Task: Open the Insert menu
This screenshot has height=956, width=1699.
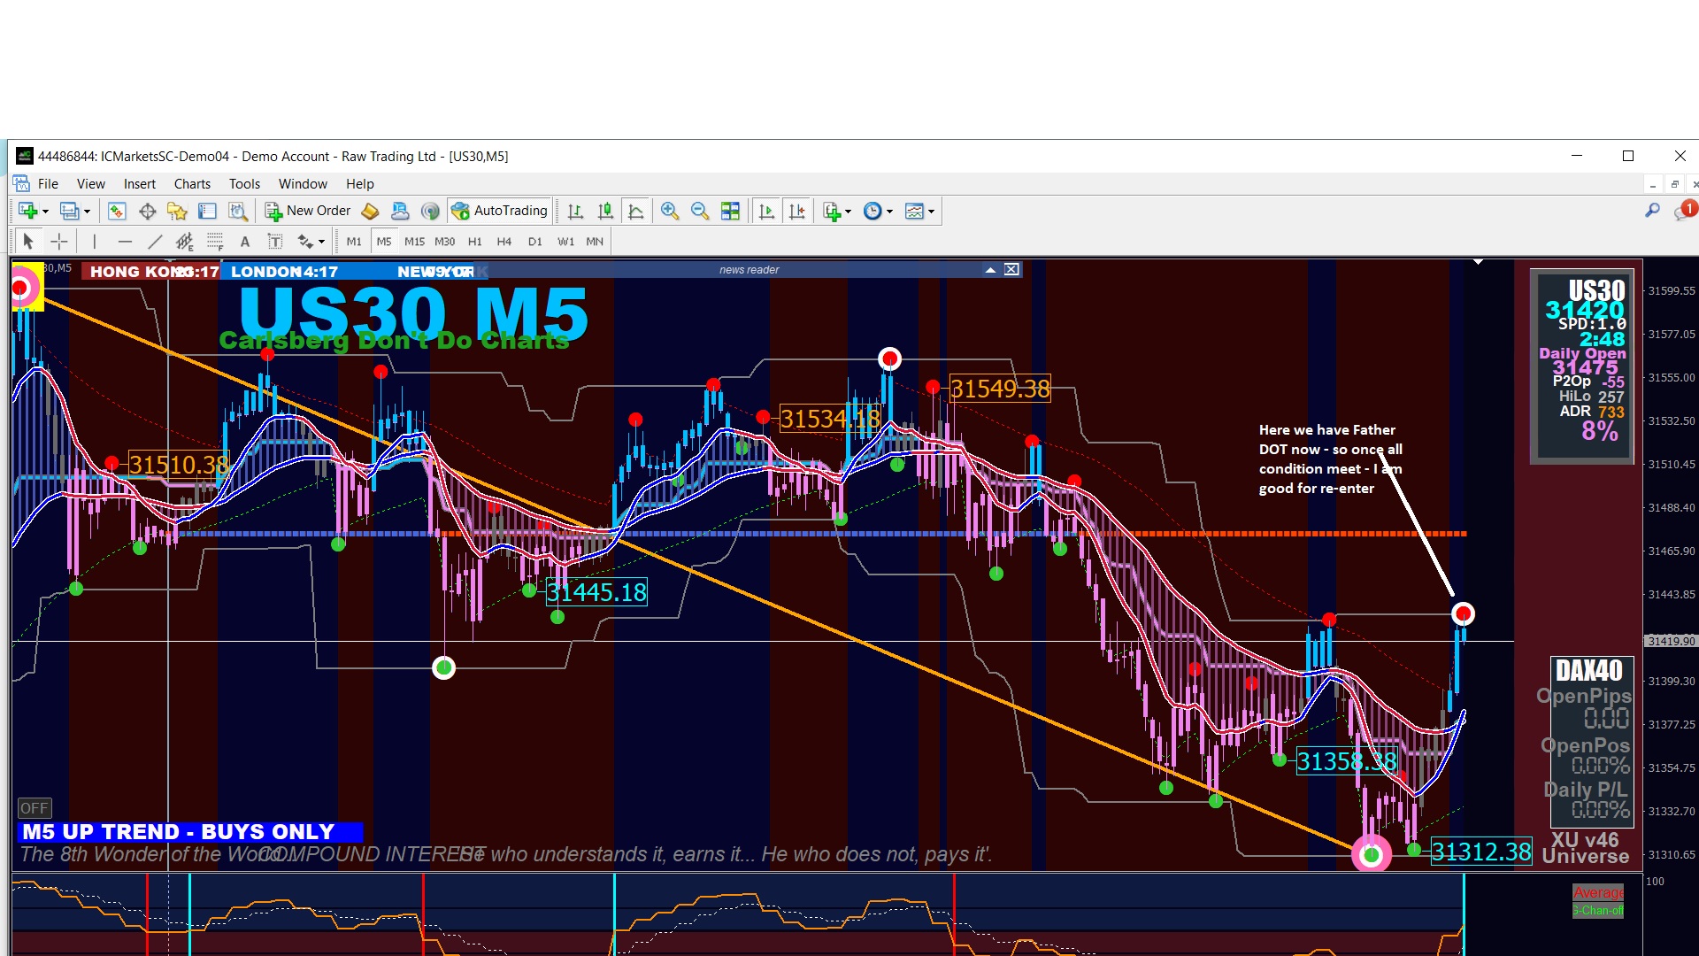Action: click(x=139, y=184)
